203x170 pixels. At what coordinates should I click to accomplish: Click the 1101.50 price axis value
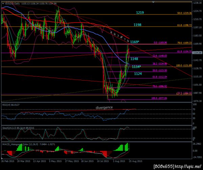tap(198, 85)
